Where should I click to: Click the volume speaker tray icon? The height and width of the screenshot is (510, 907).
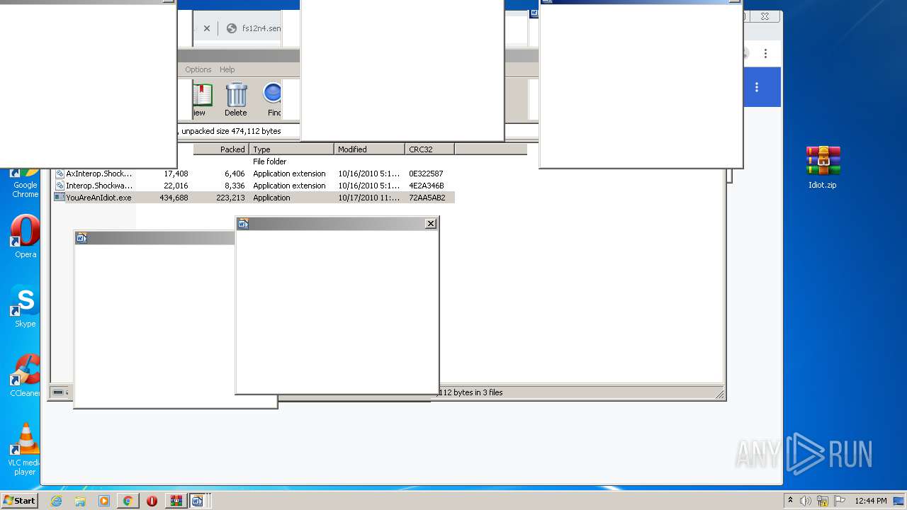[x=806, y=501]
